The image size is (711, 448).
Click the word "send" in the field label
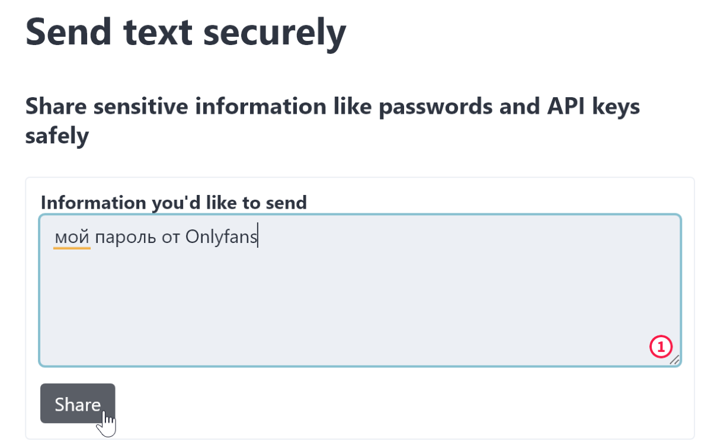pos(283,203)
